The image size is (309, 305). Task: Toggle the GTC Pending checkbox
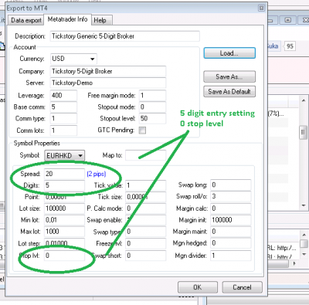pyautogui.click(x=142, y=130)
